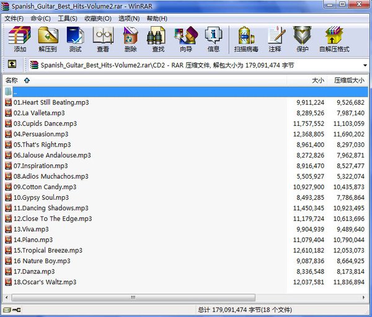Select the parent folder '..' icon
The image size is (372, 317).
pos(8,92)
